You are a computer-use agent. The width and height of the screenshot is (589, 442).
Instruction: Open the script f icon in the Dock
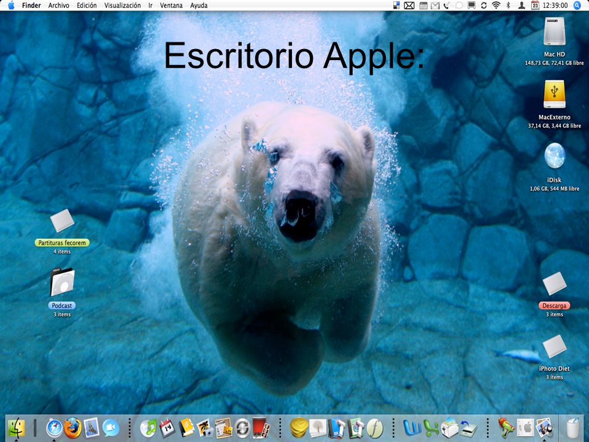pos(374,428)
